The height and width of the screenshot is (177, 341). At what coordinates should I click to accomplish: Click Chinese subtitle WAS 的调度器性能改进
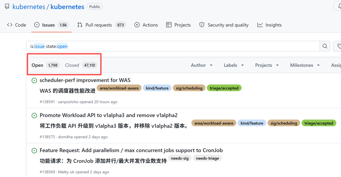68,91
